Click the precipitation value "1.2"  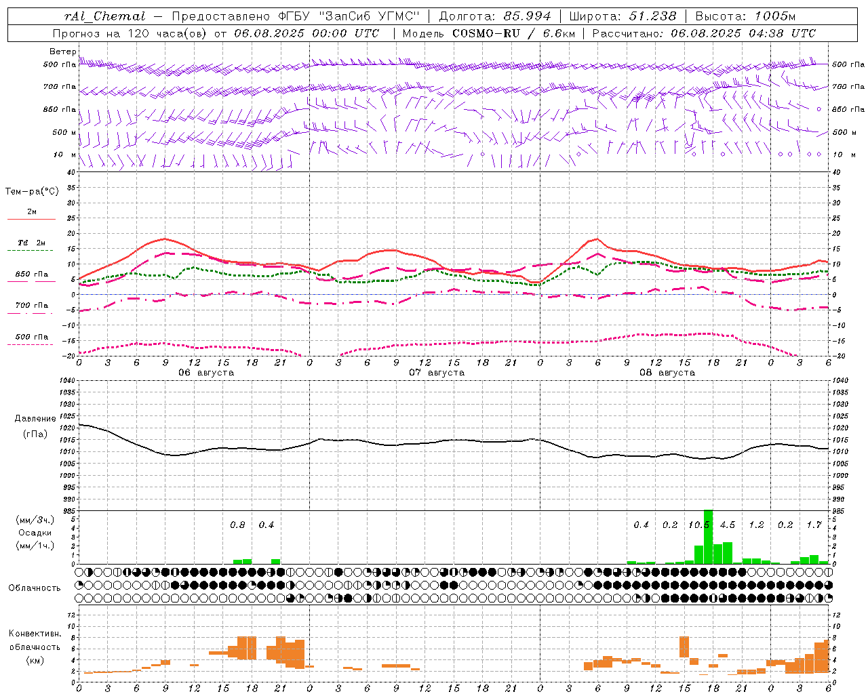[756, 525]
